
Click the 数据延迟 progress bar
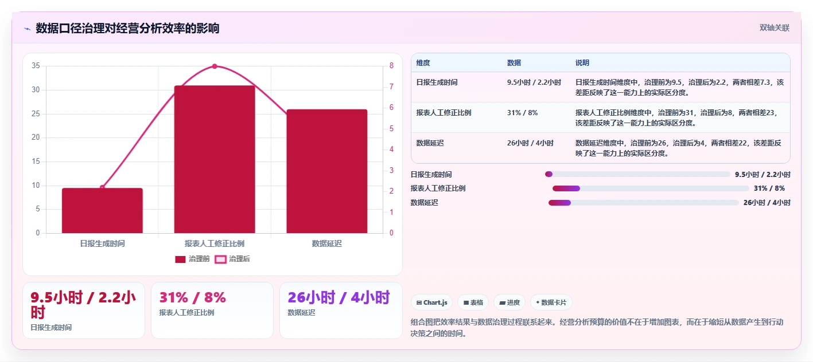click(x=644, y=203)
